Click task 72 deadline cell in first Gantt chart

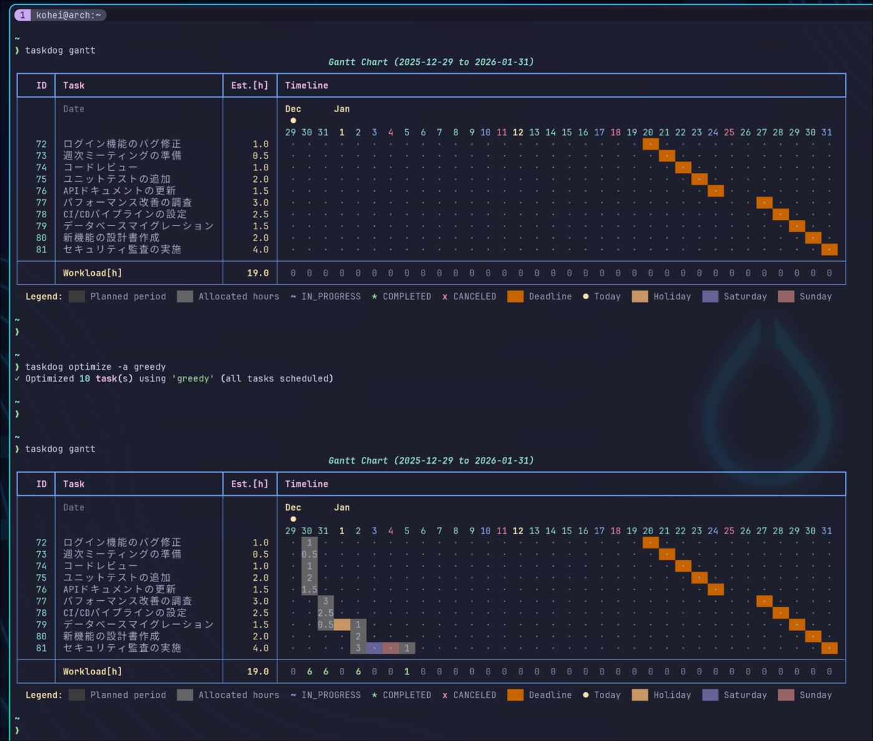pyautogui.click(x=650, y=144)
